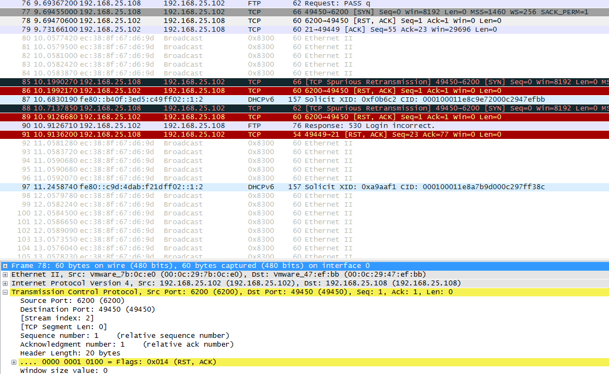Select packet 78 RST, ACK row
The image size is (609, 374).
coord(273,21)
